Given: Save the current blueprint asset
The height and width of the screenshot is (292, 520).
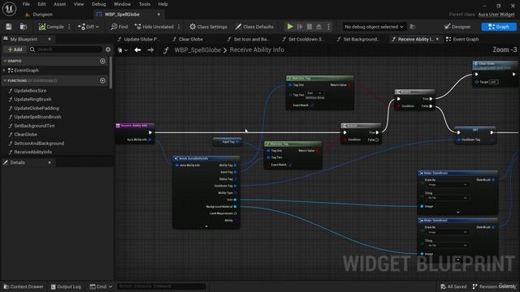Looking at the screenshot, I should pos(9,27).
